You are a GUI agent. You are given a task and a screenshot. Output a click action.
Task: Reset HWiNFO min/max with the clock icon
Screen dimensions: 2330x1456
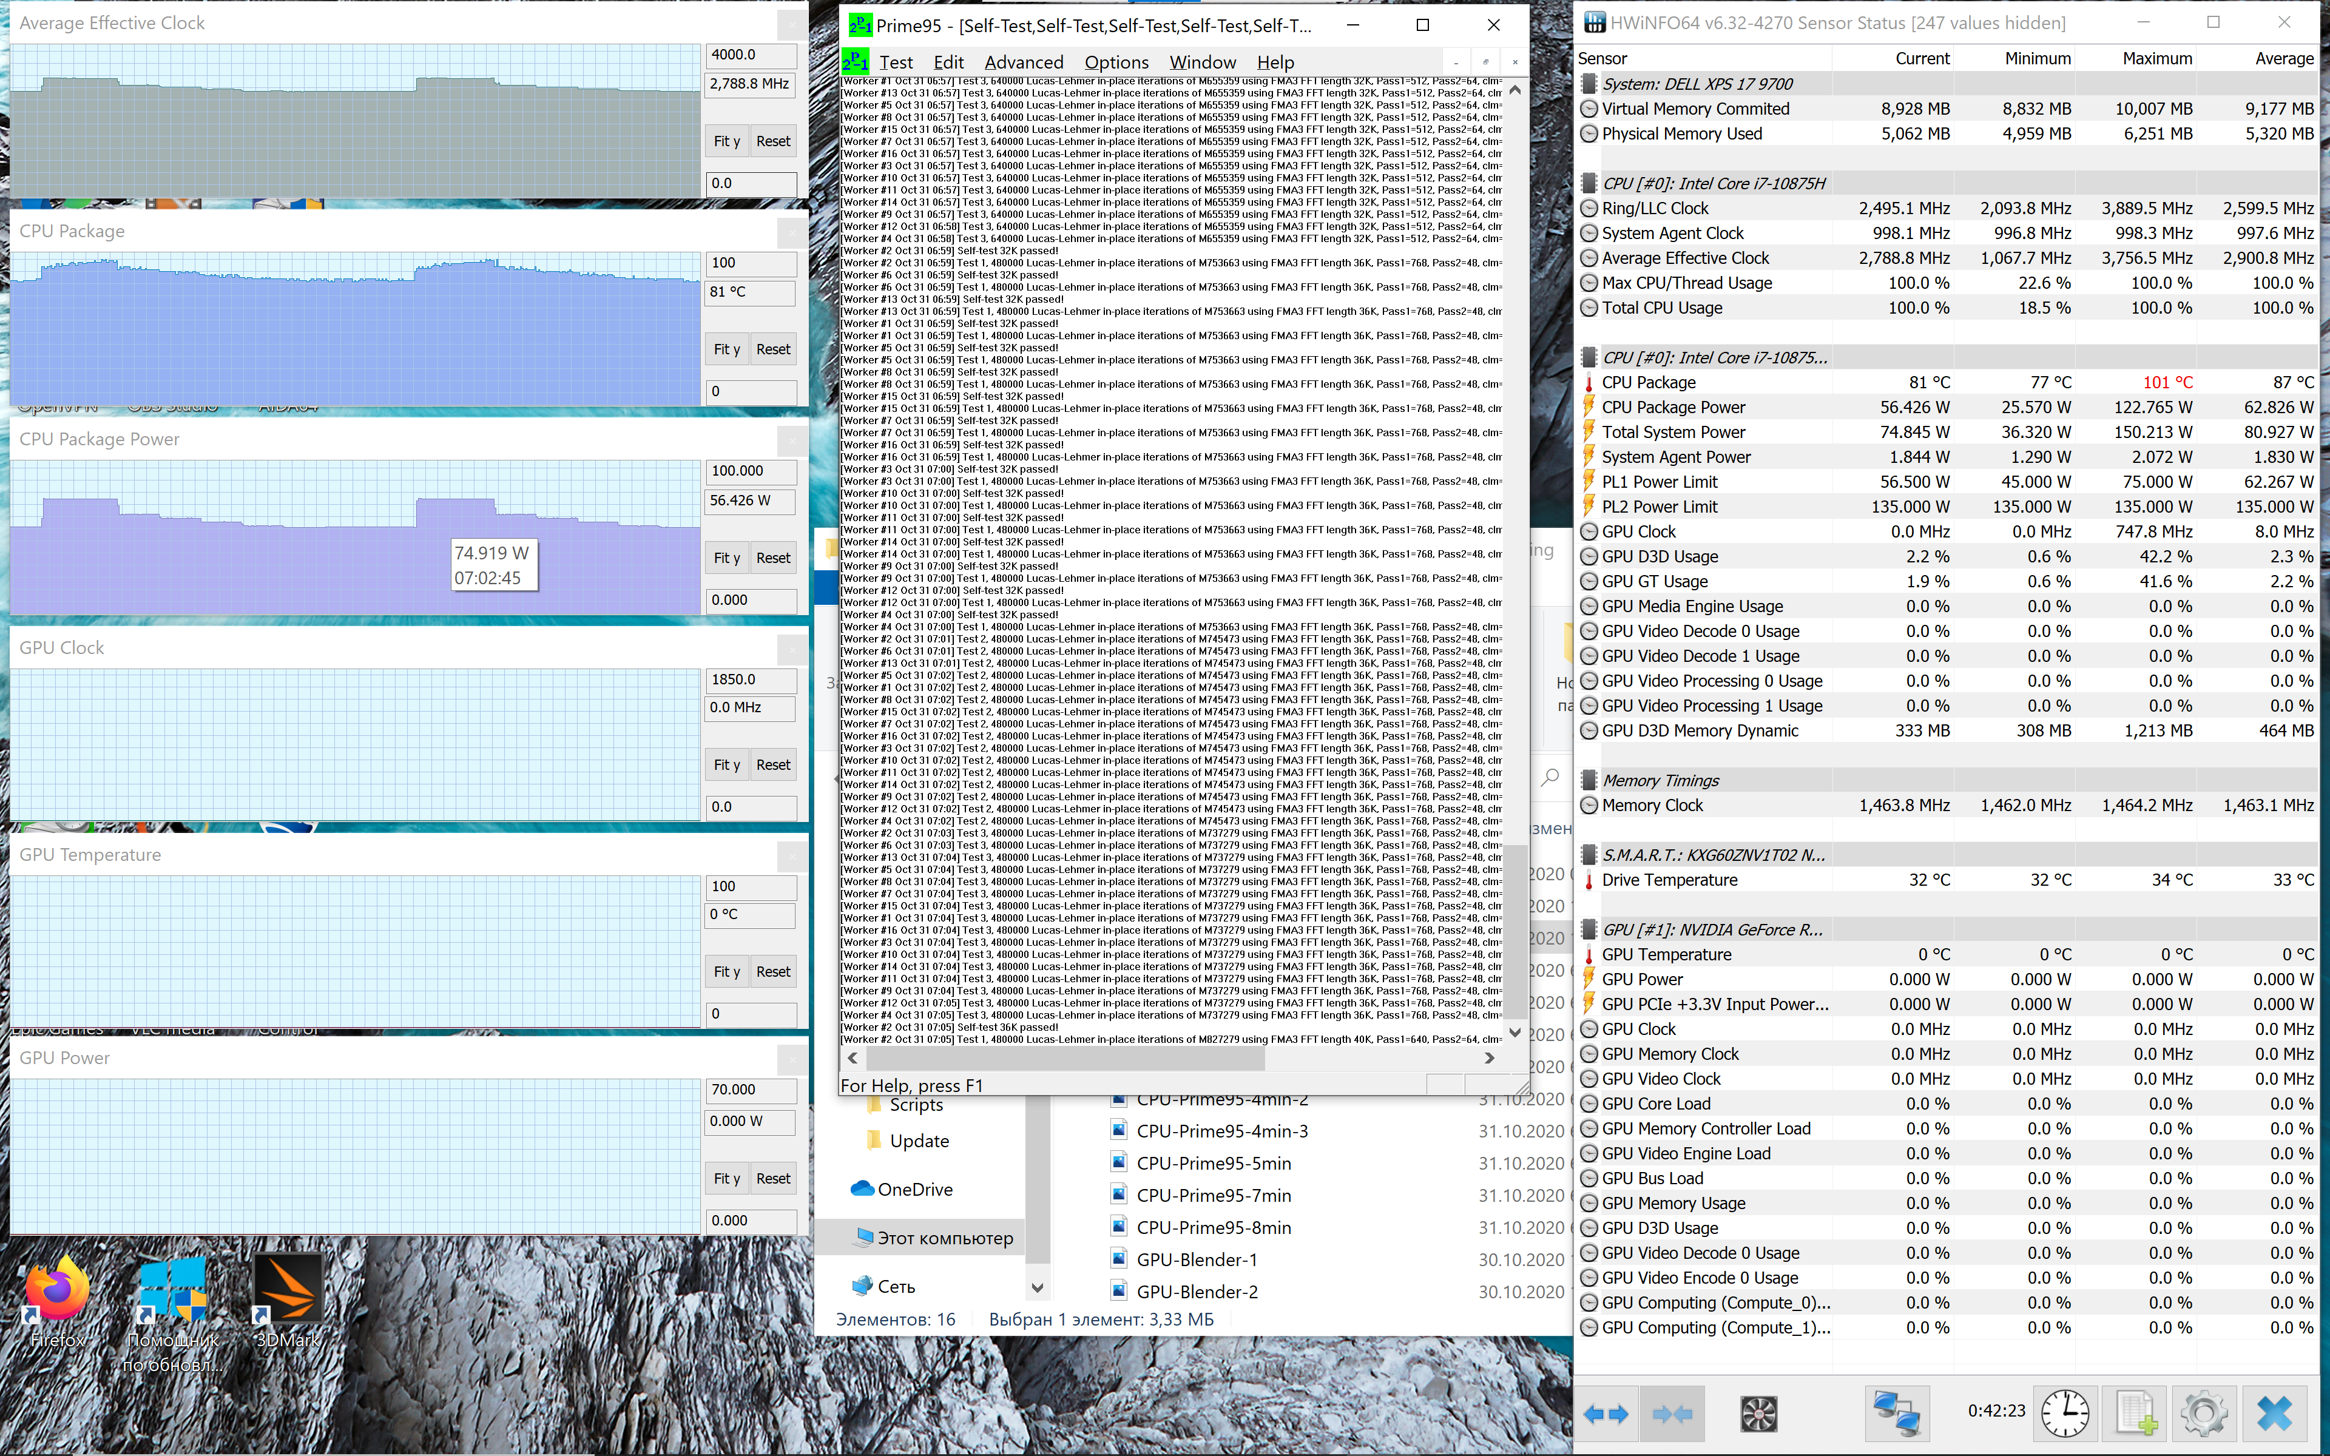[x=2065, y=1414]
